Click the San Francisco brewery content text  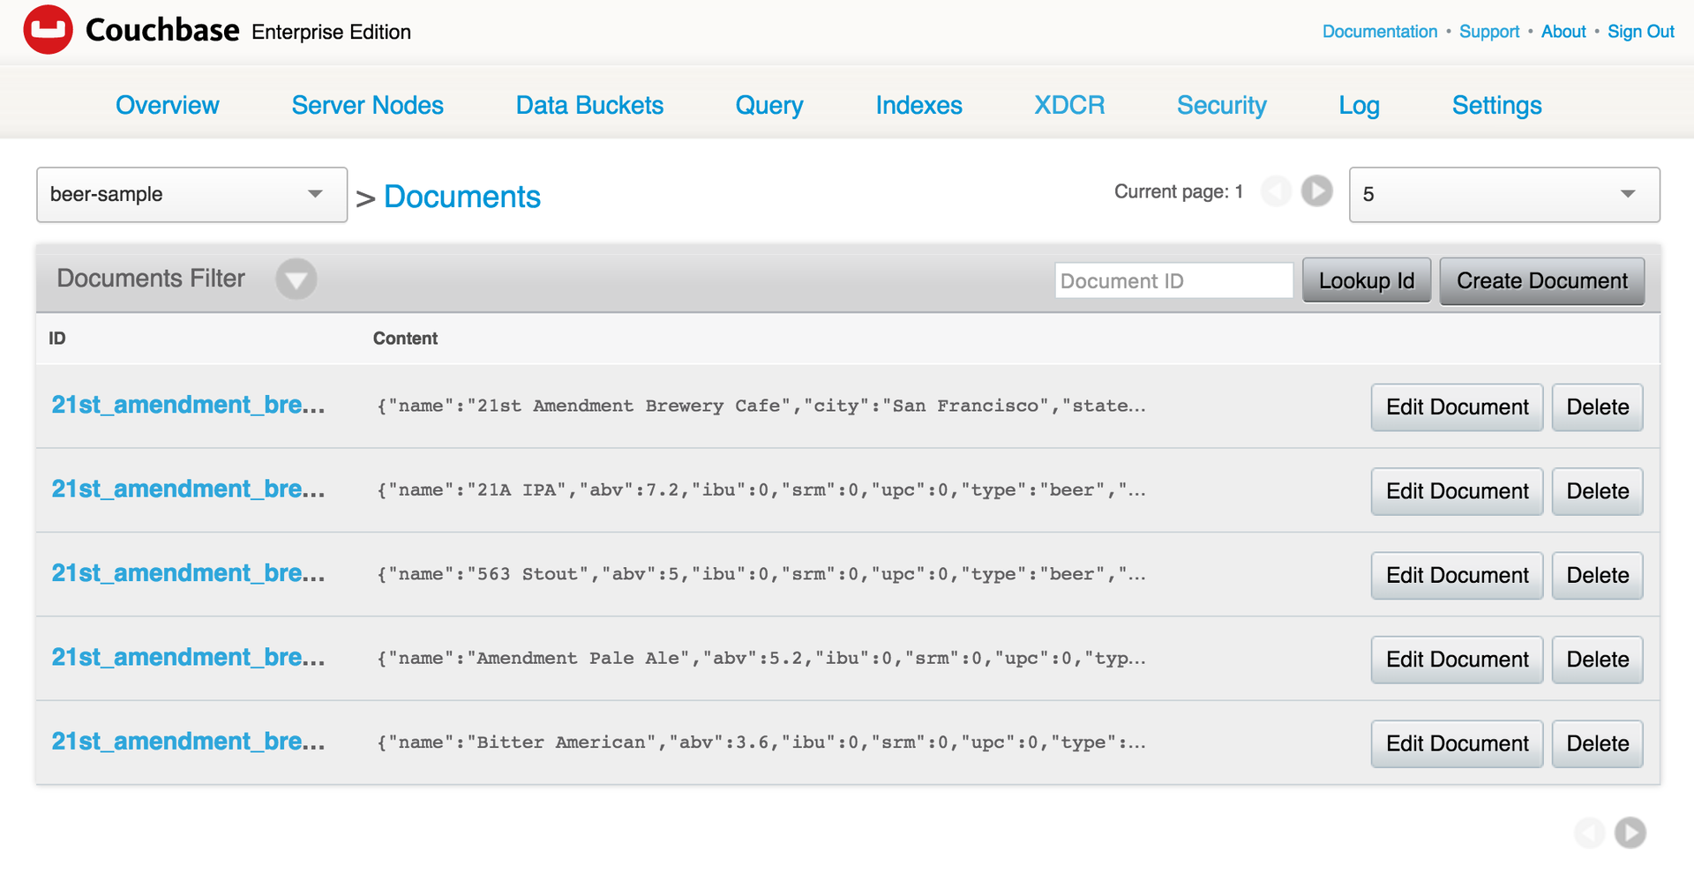[x=761, y=407]
